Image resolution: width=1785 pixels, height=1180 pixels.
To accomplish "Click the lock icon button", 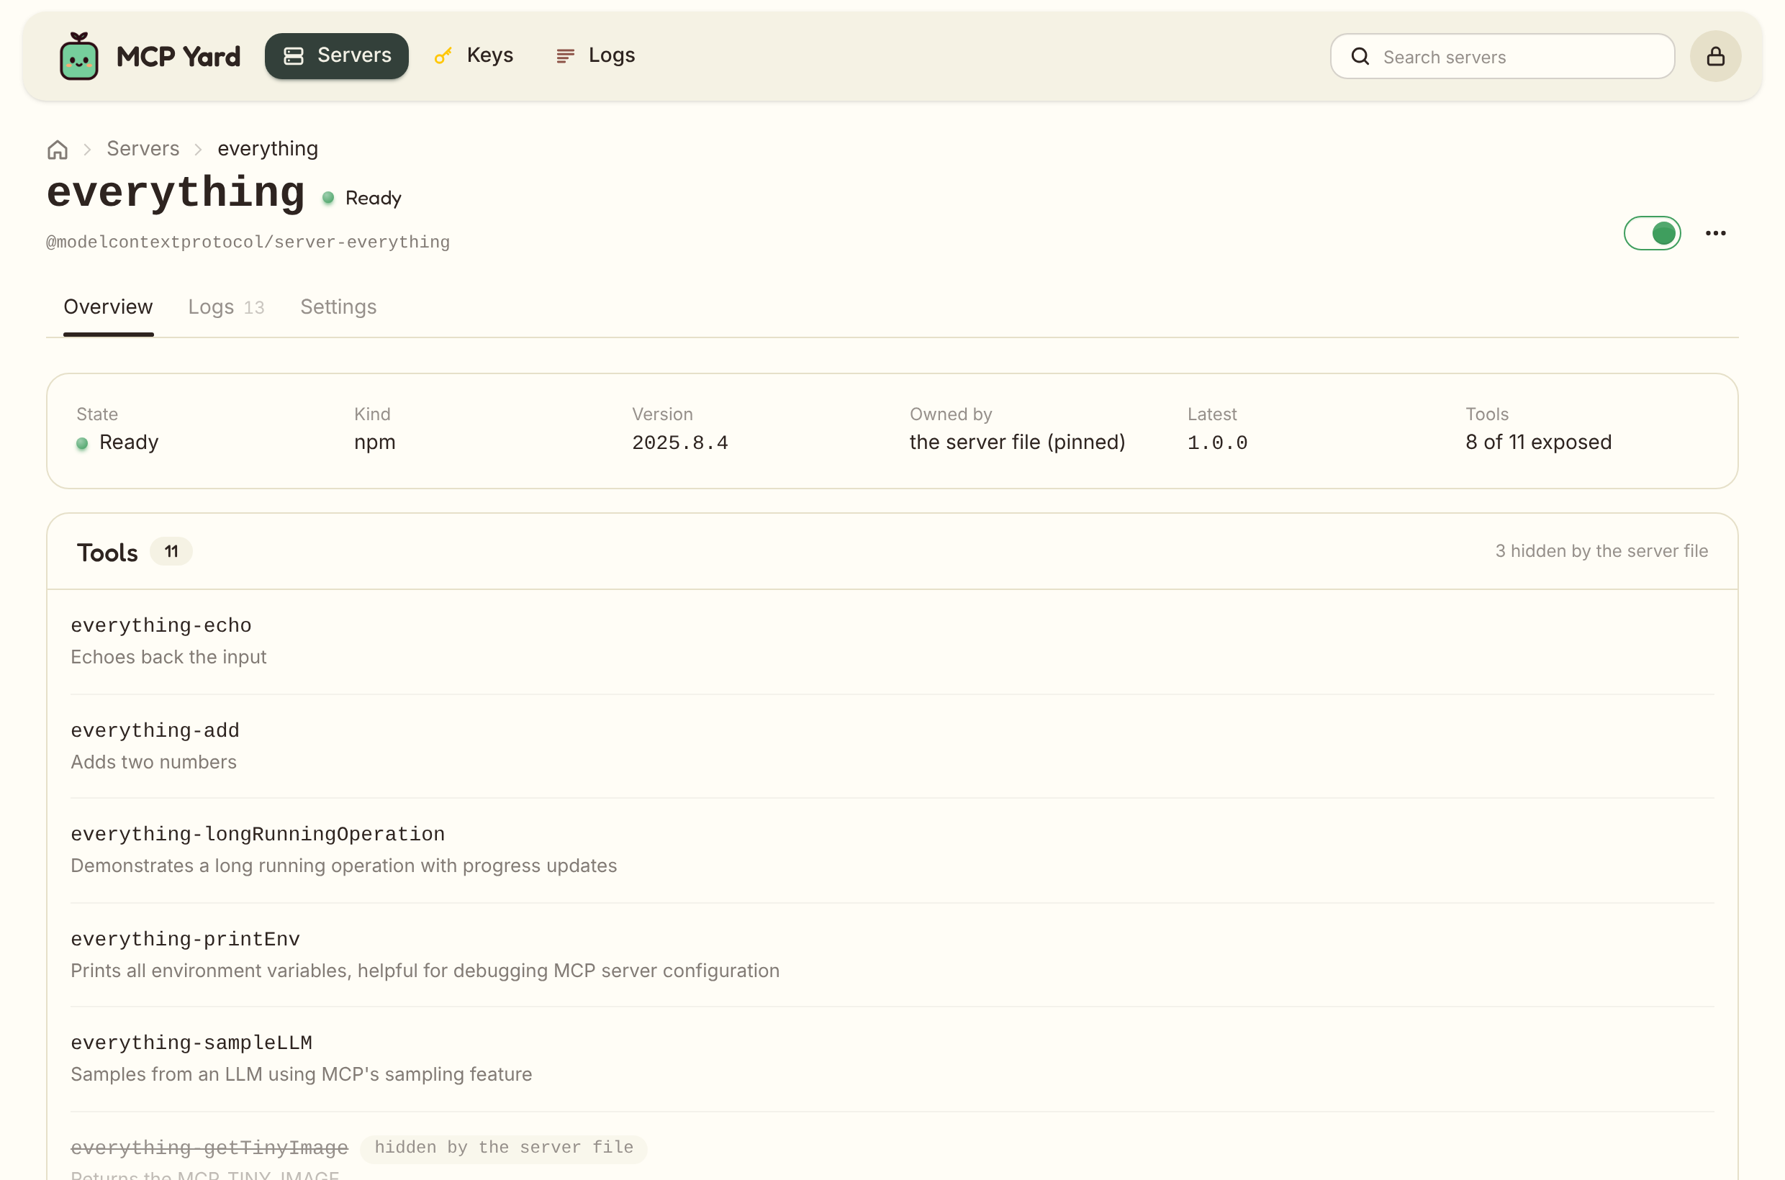I will point(1715,56).
